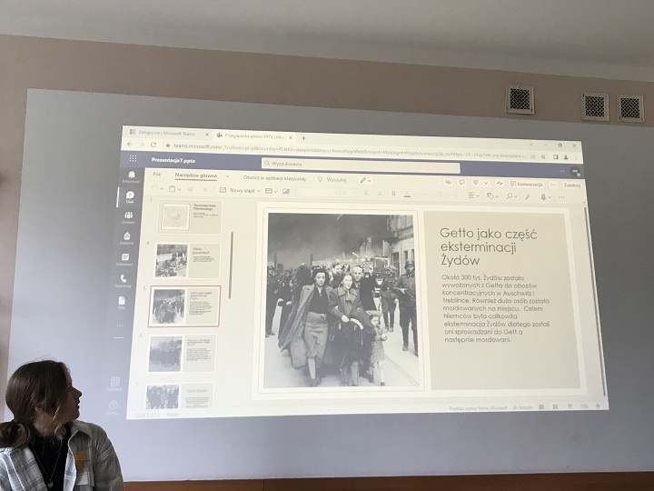Open the paragraph alignment dropdown
This screenshot has width=654, height=491.
473,195
